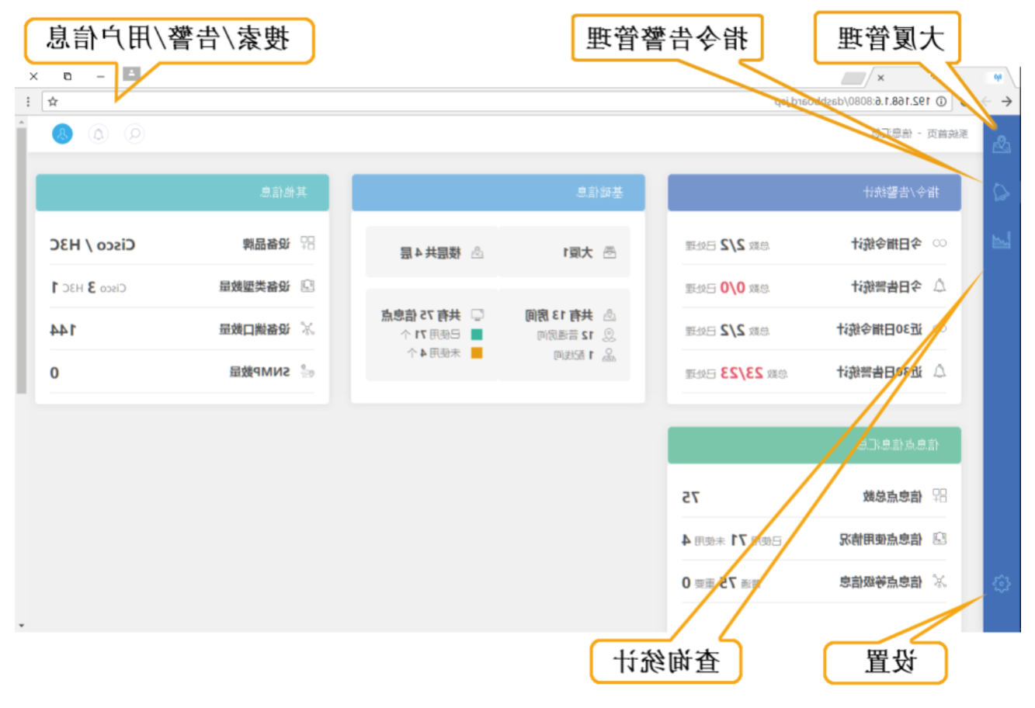Click the icon beside 设备类型数量

tap(307, 286)
